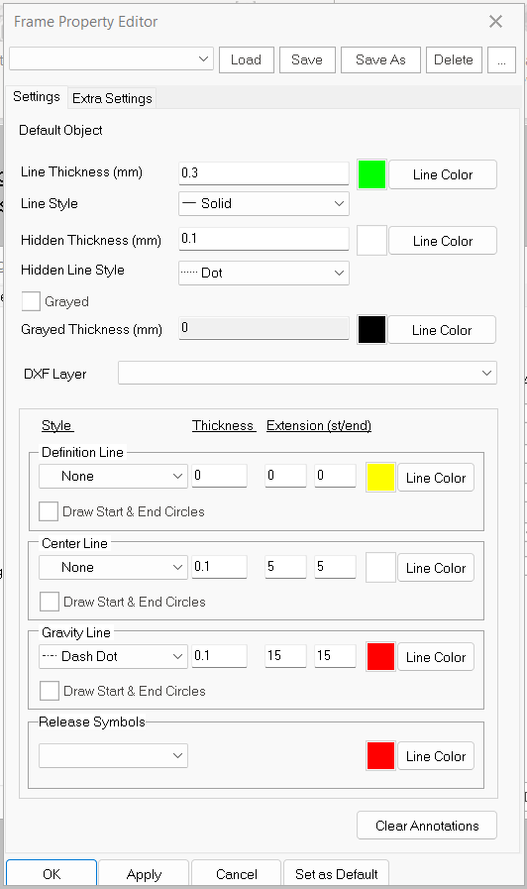Click the Apply button
This screenshot has height=889, width=527.
144,874
